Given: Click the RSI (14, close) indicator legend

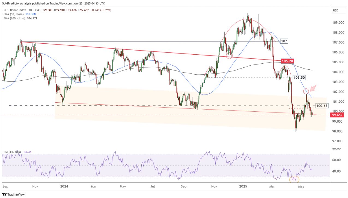Looking at the screenshot, I should click(x=13, y=152).
